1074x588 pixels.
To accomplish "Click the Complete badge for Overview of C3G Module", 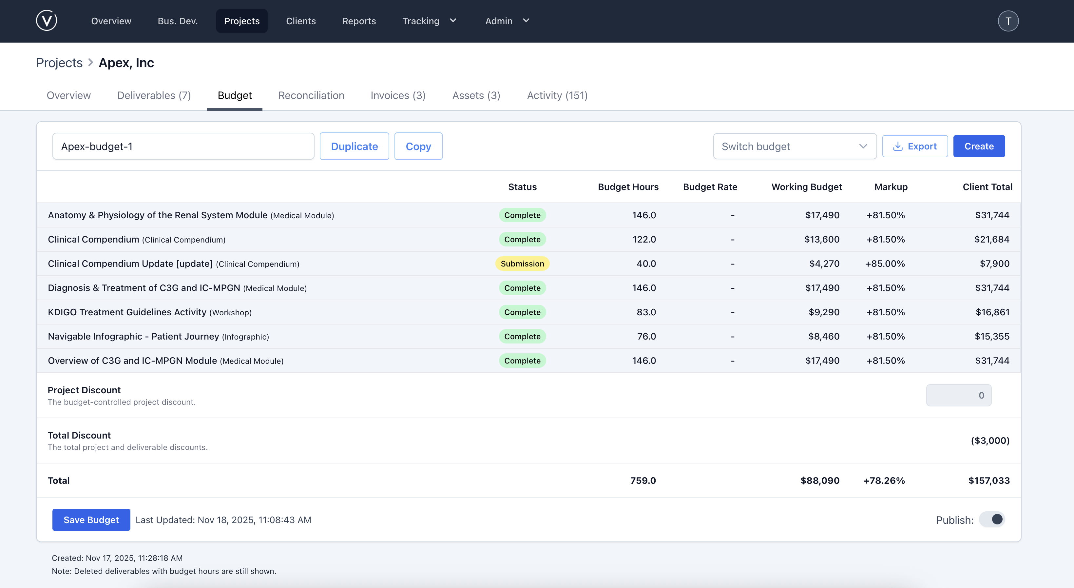I will pos(522,360).
